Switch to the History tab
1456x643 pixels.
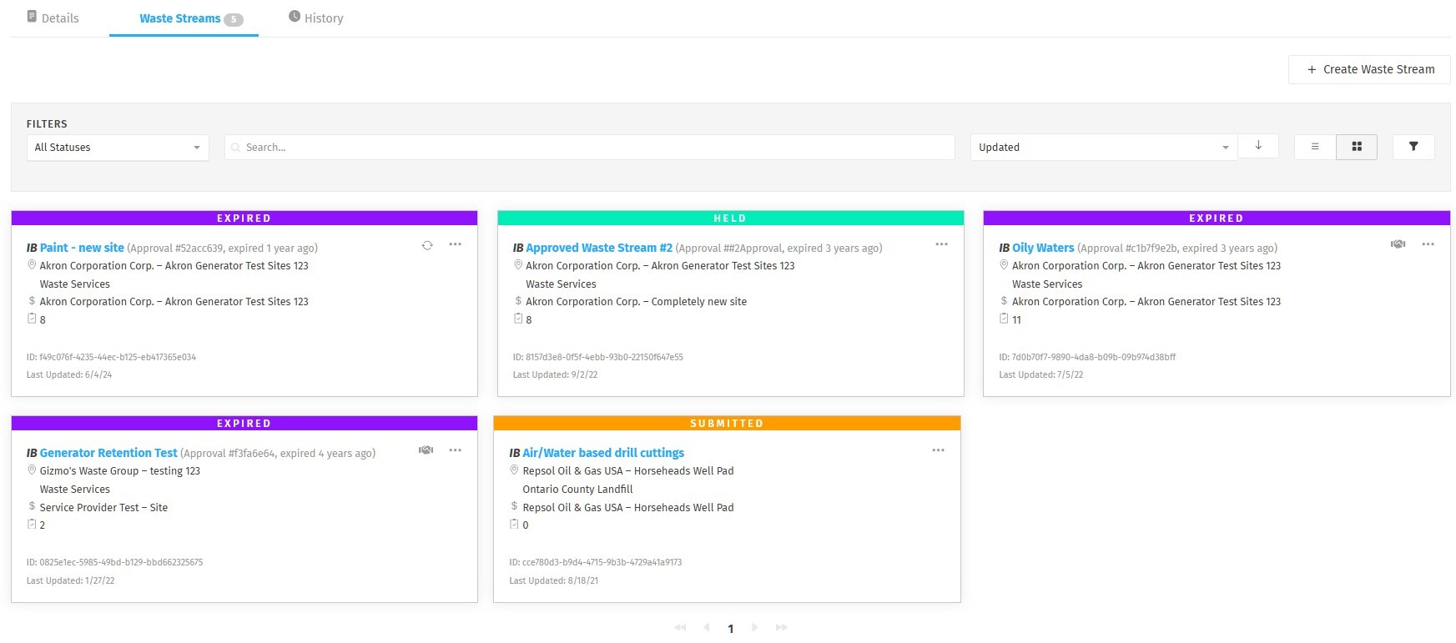(x=316, y=18)
